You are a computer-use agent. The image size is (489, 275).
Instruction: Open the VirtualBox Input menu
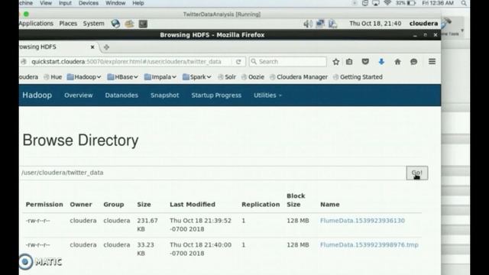coord(65,3)
